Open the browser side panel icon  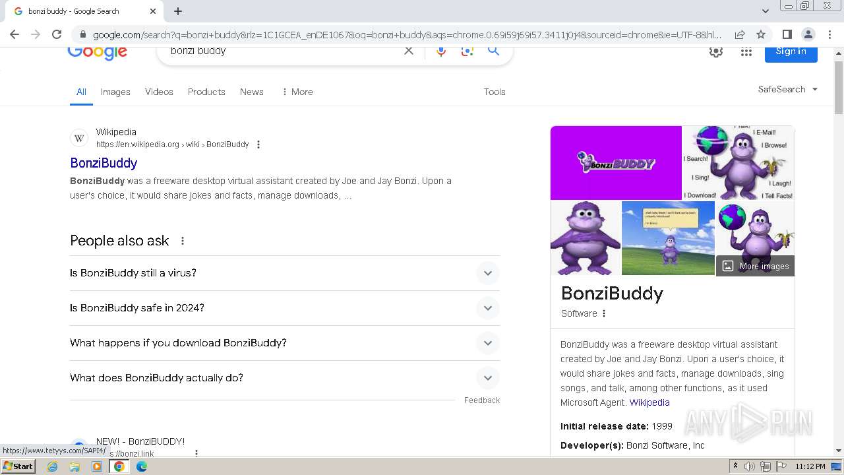[787, 34]
